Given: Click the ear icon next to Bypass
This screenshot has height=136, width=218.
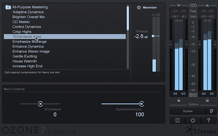Looking at the screenshot, I should 211,111.
